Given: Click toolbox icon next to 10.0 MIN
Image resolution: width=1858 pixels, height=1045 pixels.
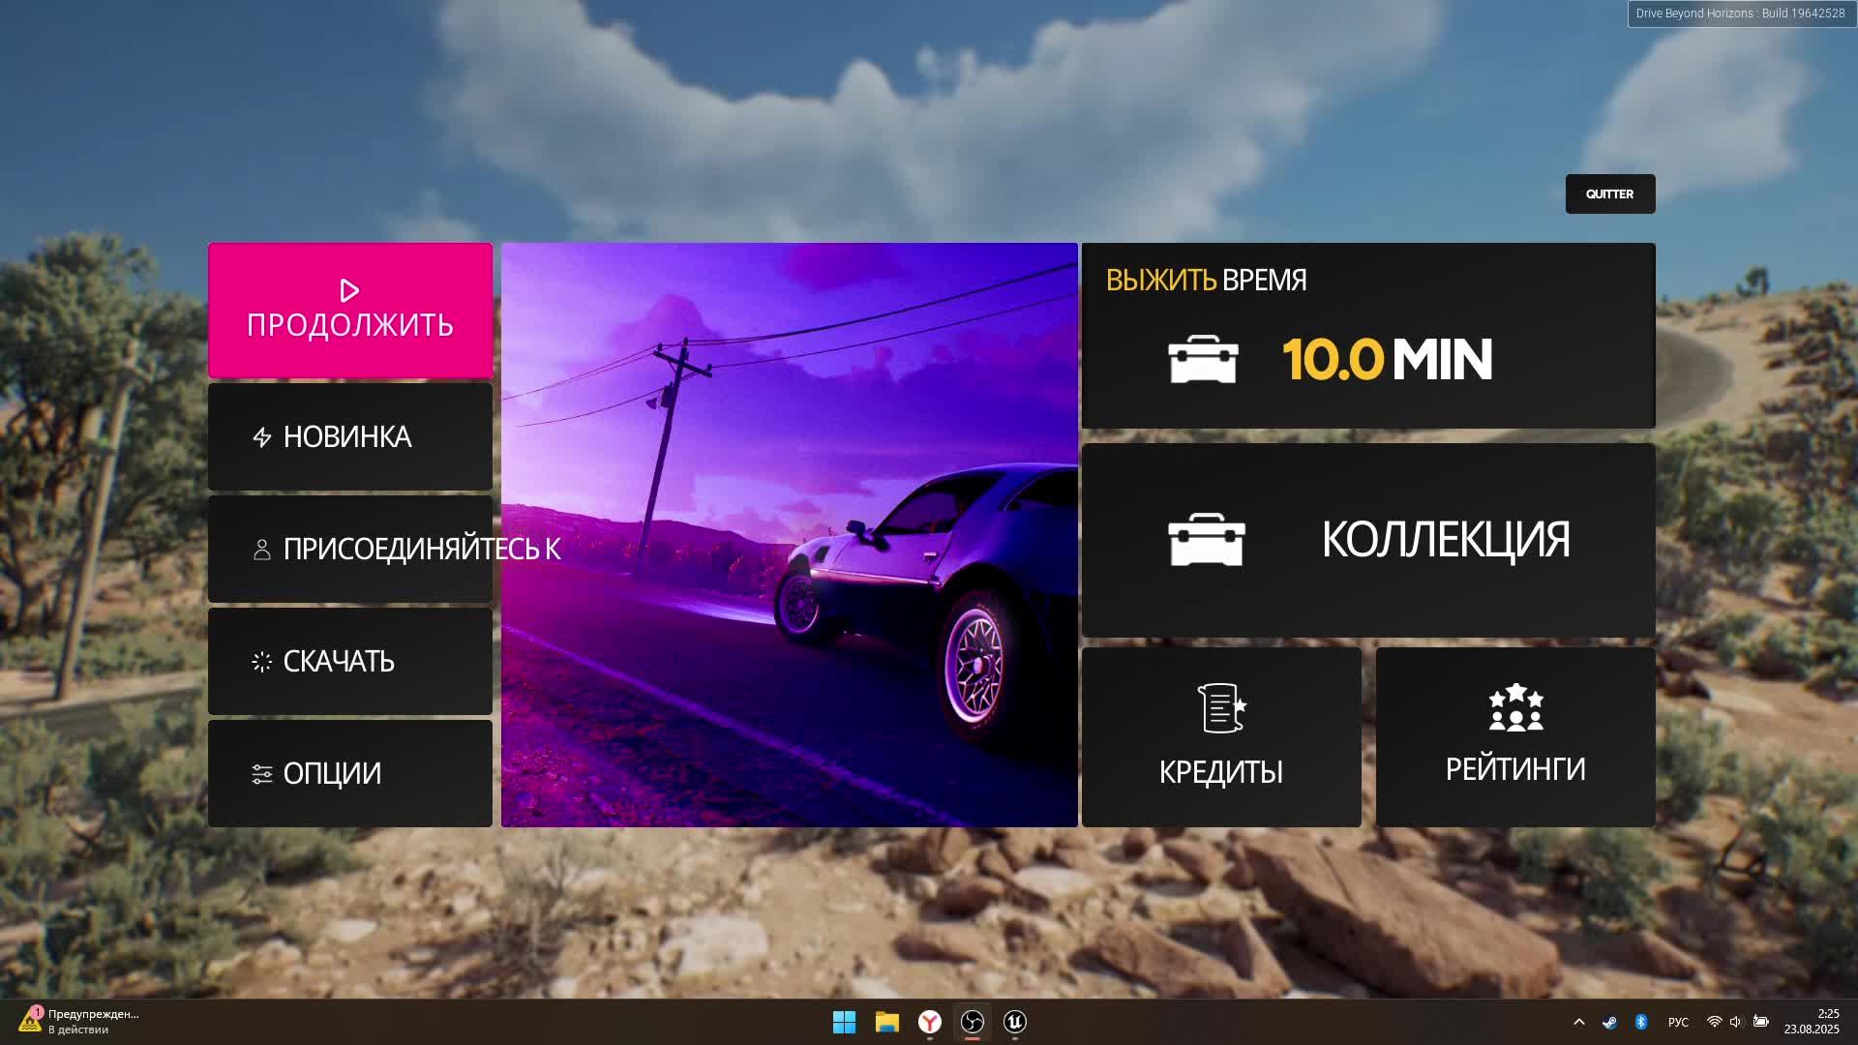Looking at the screenshot, I should tap(1203, 360).
